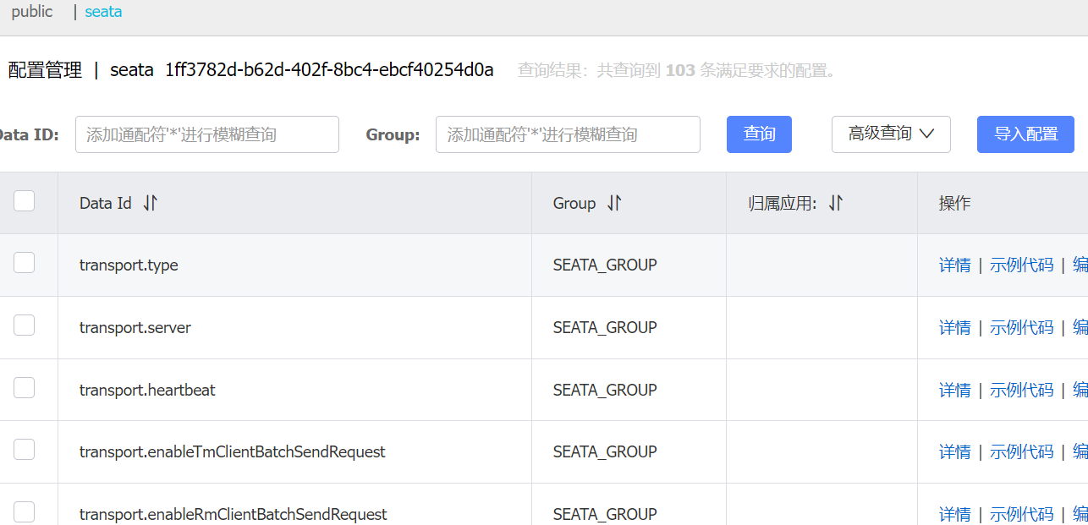Click SEATA_GROUP in the transport.server row
The width and height of the screenshot is (1088, 525).
click(605, 327)
